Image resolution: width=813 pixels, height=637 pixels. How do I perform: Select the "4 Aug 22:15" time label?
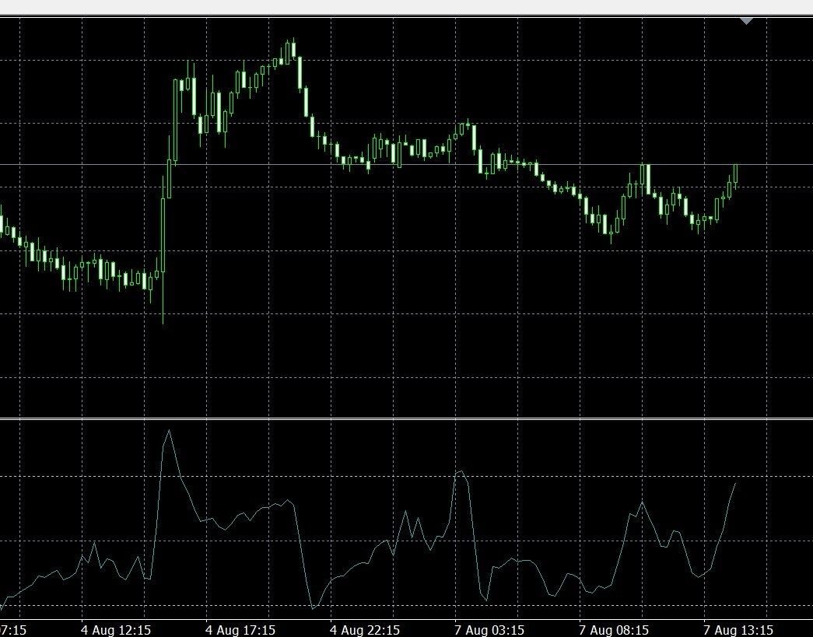click(365, 630)
